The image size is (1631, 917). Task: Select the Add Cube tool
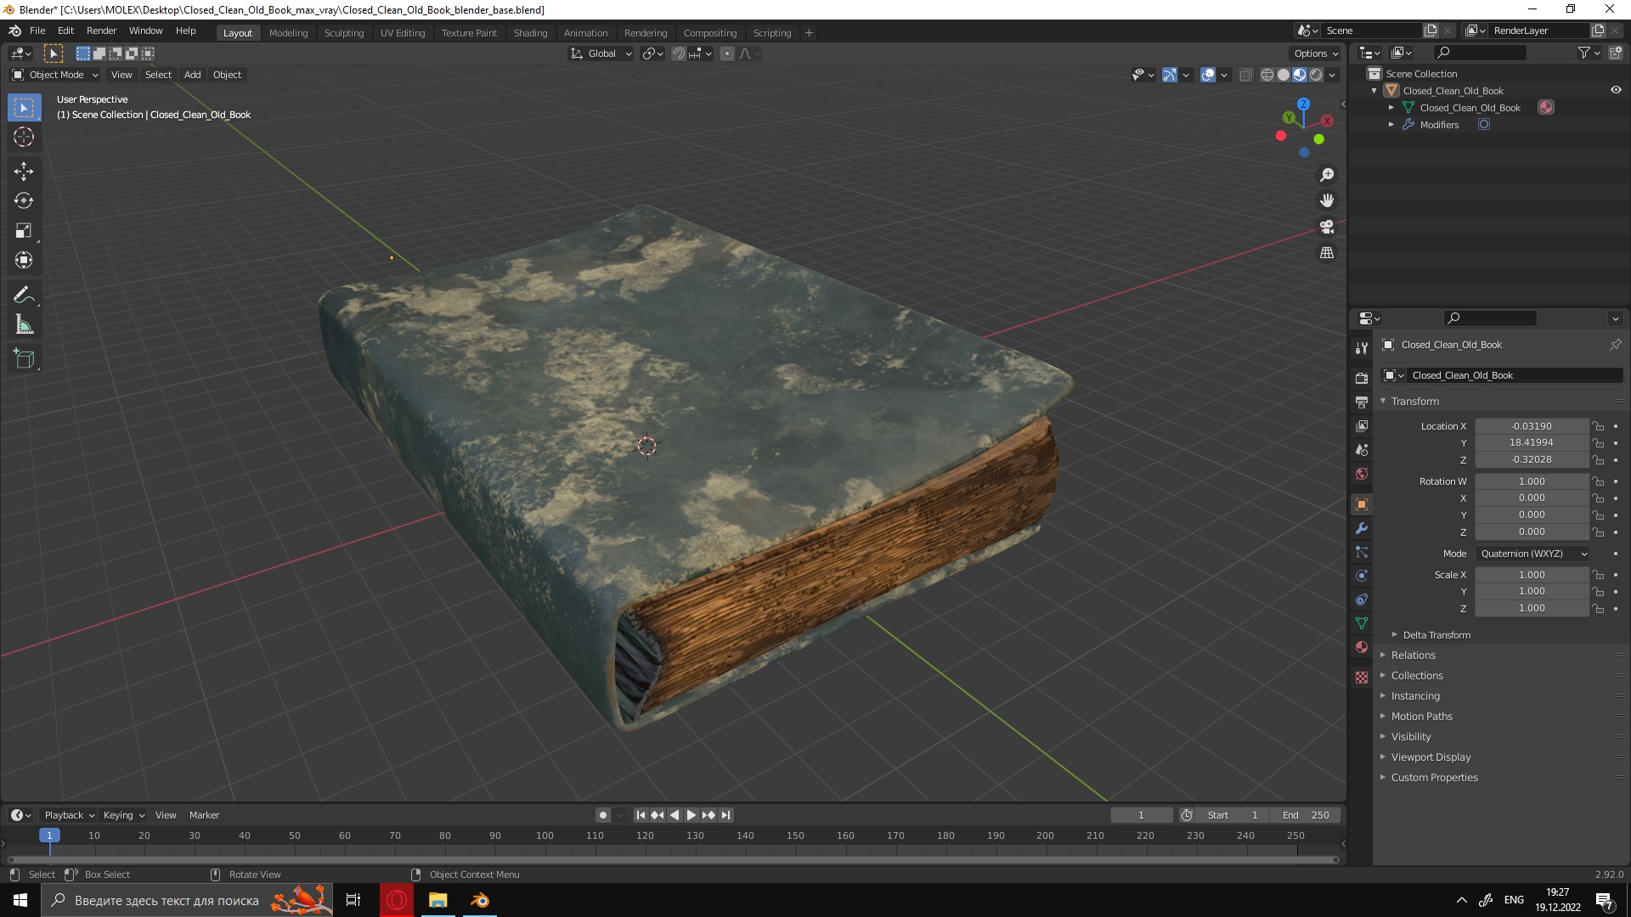(24, 359)
